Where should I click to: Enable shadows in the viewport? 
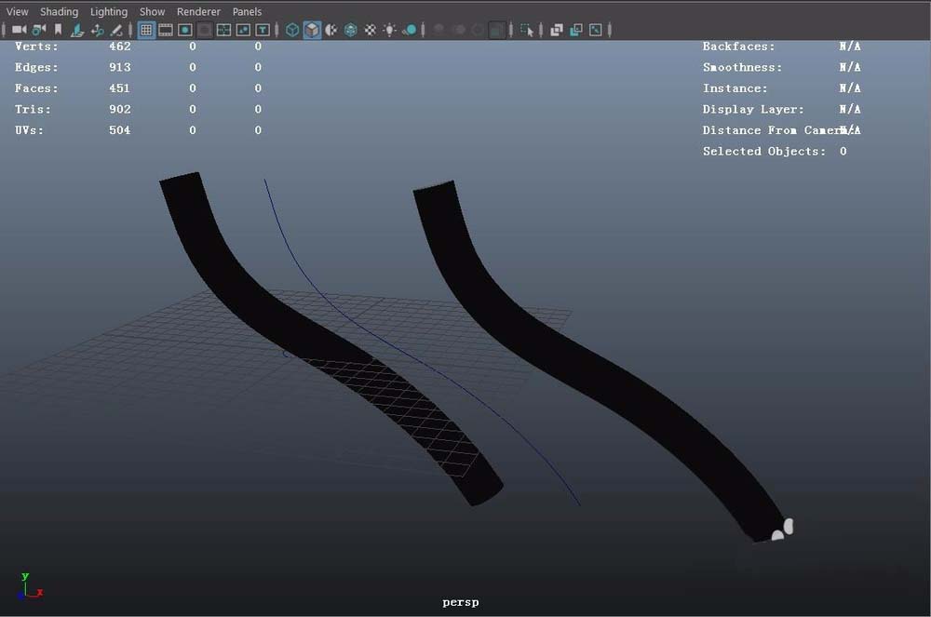tap(408, 30)
